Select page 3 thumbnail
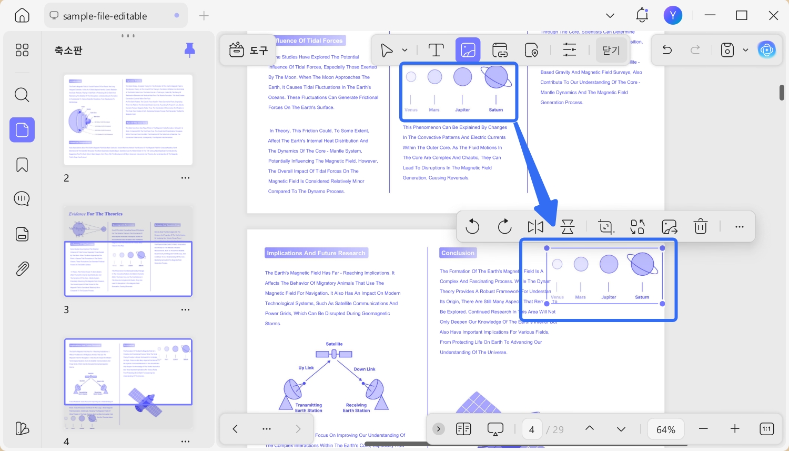Image resolution: width=789 pixels, height=451 pixels. click(128, 252)
